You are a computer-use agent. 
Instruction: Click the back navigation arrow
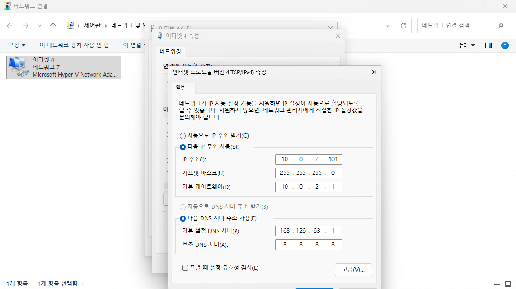click(10, 26)
